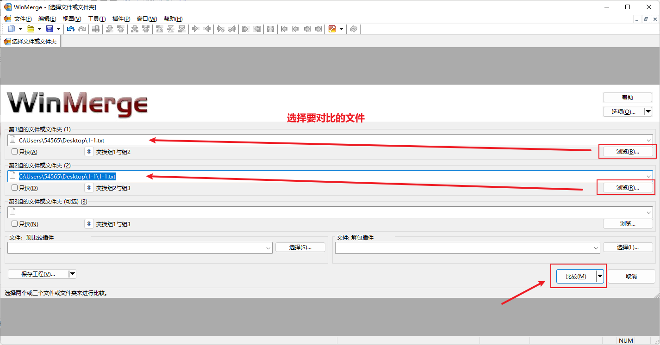Click 浏览(R)... to browse group 2 file
660x345 pixels.
(628, 188)
